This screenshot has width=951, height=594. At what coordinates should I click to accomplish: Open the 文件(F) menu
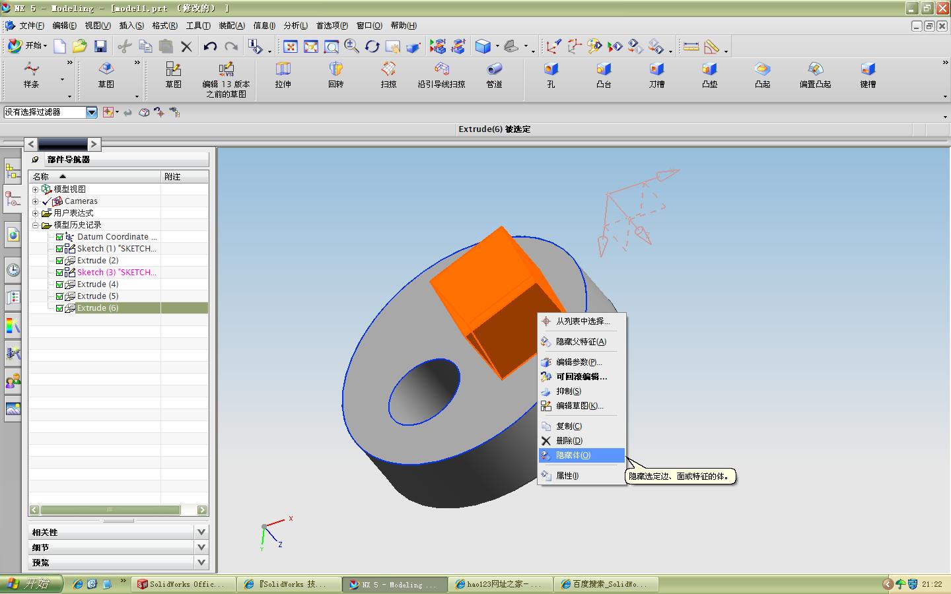pyautogui.click(x=31, y=26)
